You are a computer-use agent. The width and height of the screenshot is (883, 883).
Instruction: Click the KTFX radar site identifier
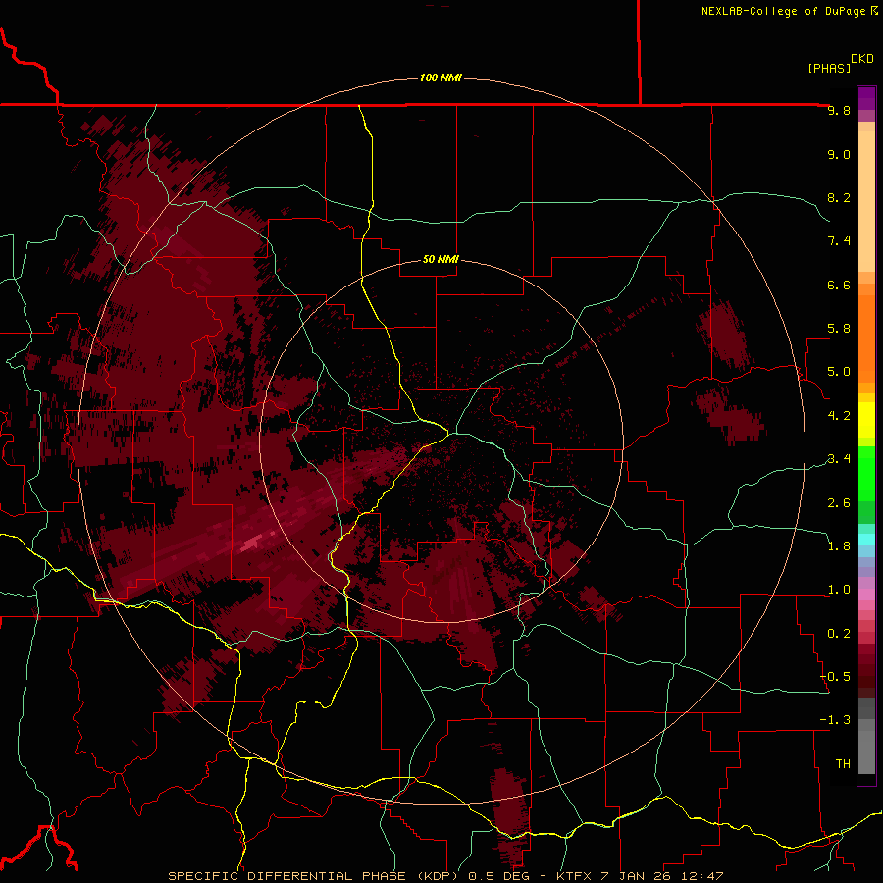coord(574,876)
